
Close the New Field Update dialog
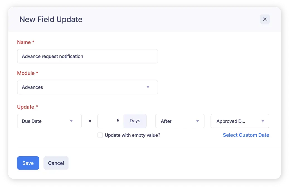click(x=265, y=19)
